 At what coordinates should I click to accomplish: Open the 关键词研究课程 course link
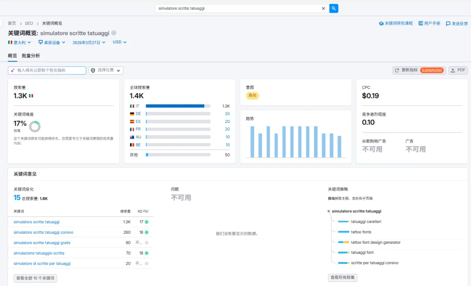396,23
